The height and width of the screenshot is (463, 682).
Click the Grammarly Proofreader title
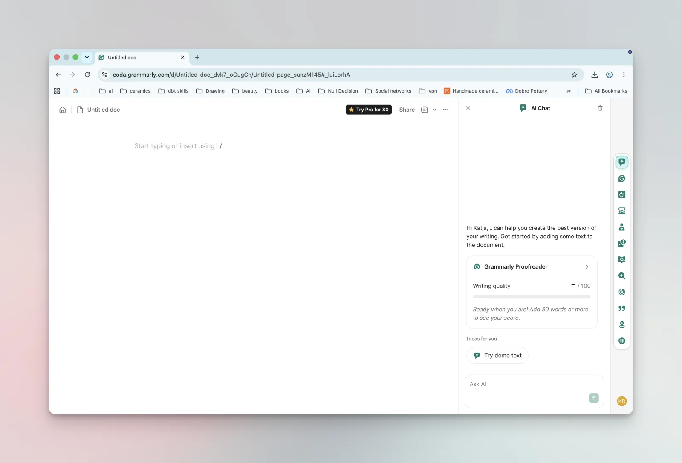click(516, 267)
